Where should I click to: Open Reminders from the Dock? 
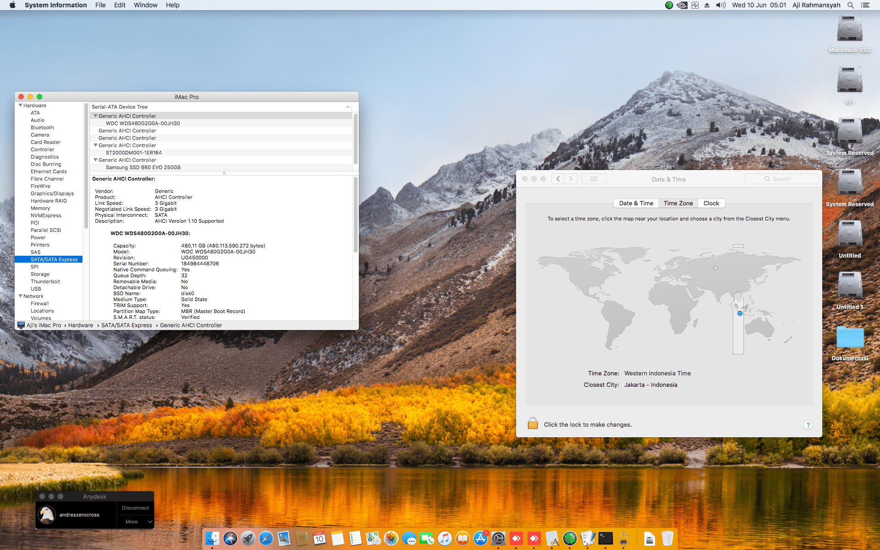click(x=355, y=538)
